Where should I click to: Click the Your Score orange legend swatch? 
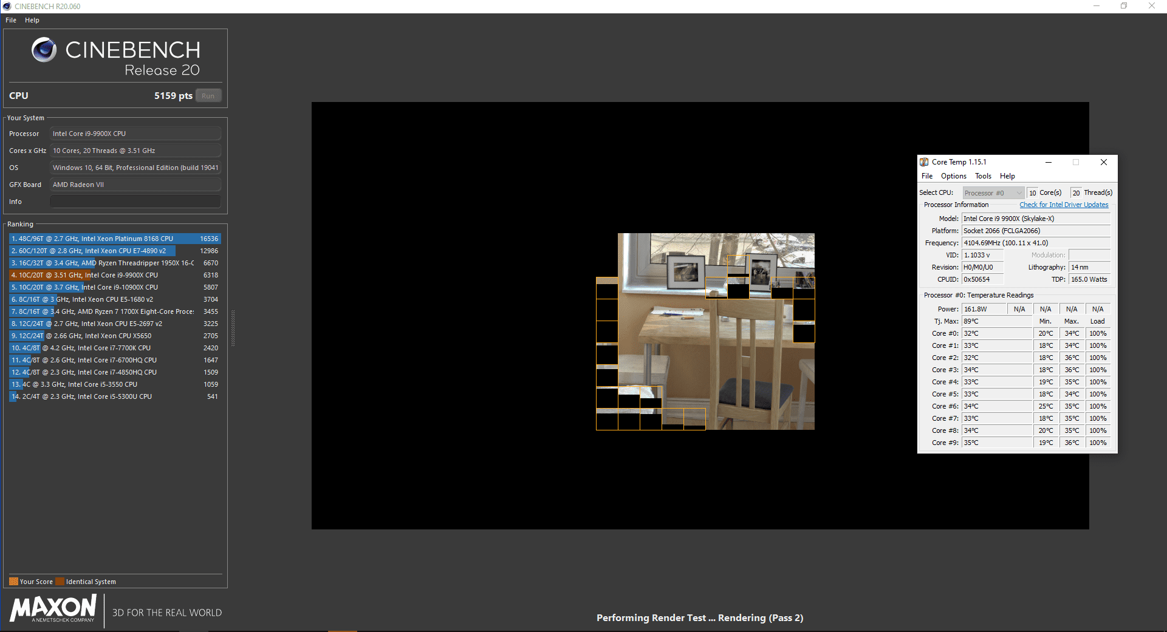click(13, 581)
